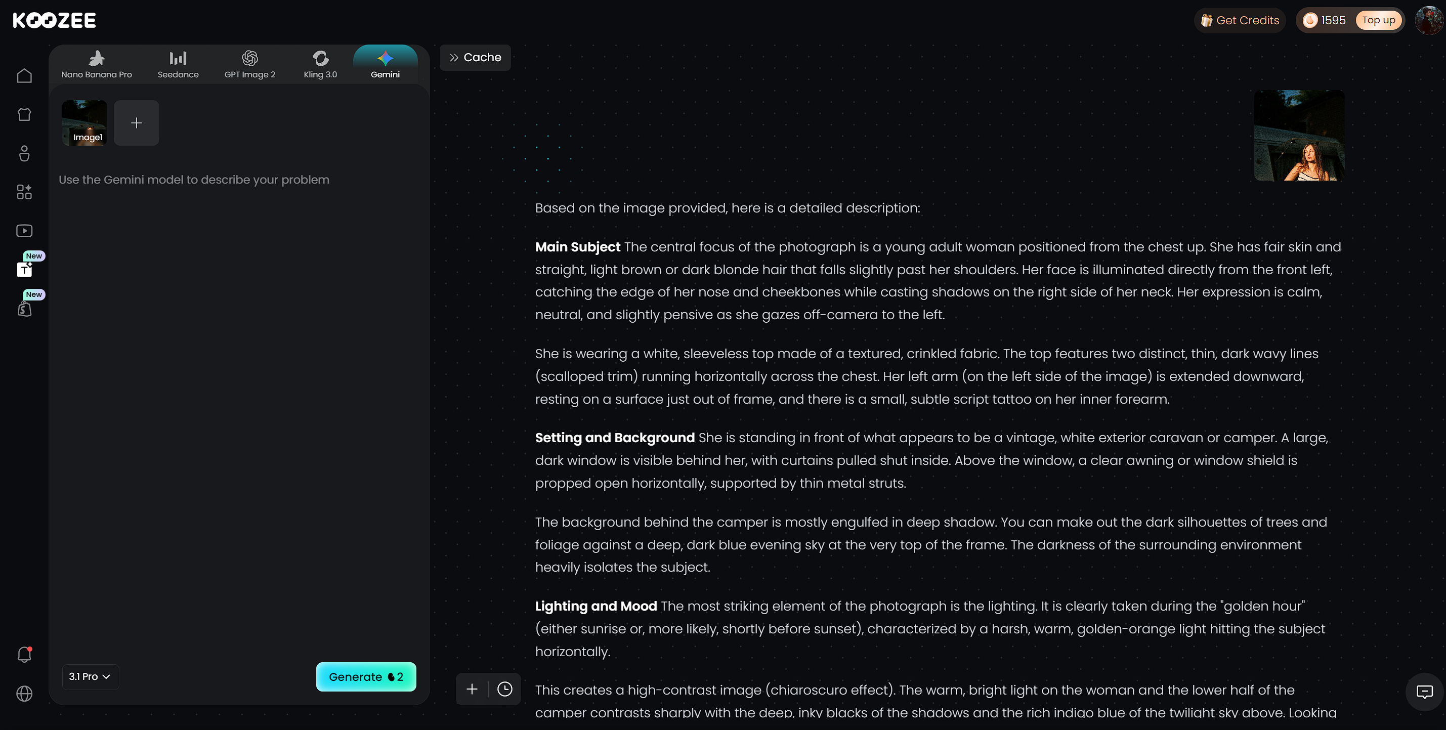Open the video player sidebar icon

pyautogui.click(x=24, y=231)
